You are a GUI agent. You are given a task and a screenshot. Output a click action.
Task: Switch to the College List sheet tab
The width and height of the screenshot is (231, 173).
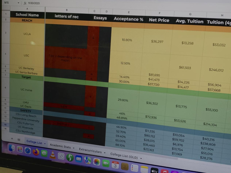(x=34, y=142)
